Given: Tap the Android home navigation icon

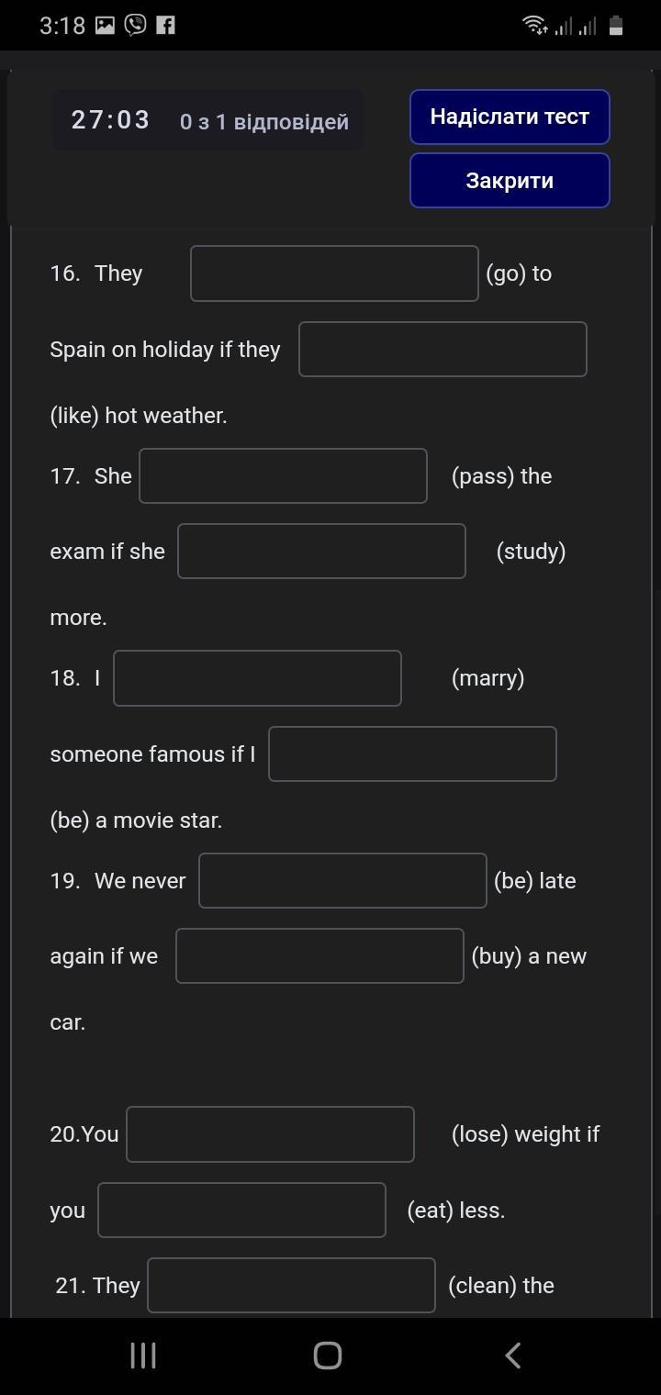Looking at the screenshot, I should [328, 1356].
